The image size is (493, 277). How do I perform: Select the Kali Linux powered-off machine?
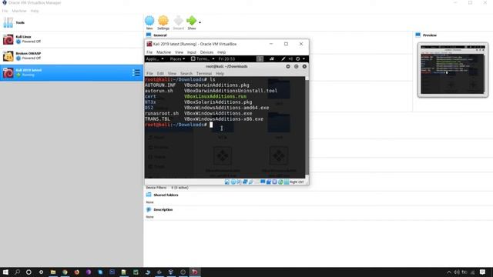click(72, 39)
